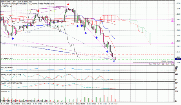The height and width of the screenshot is (105, 181).
Task: Click the 21 Jun 10:55 time label
Action: (48, 104)
